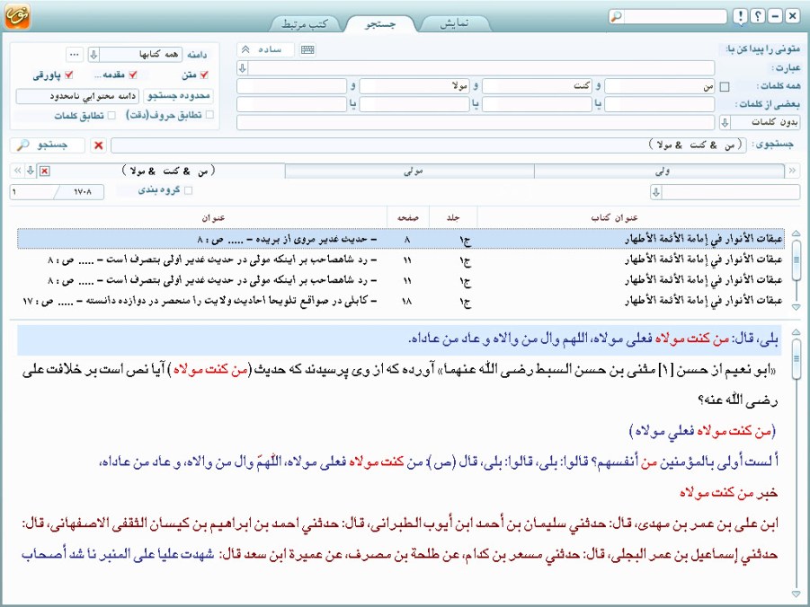Clear the query with the red X button
810x607 pixels.
(x=98, y=145)
